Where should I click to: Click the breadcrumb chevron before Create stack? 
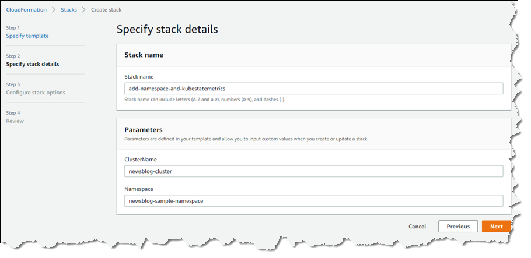(x=84, y=10)
